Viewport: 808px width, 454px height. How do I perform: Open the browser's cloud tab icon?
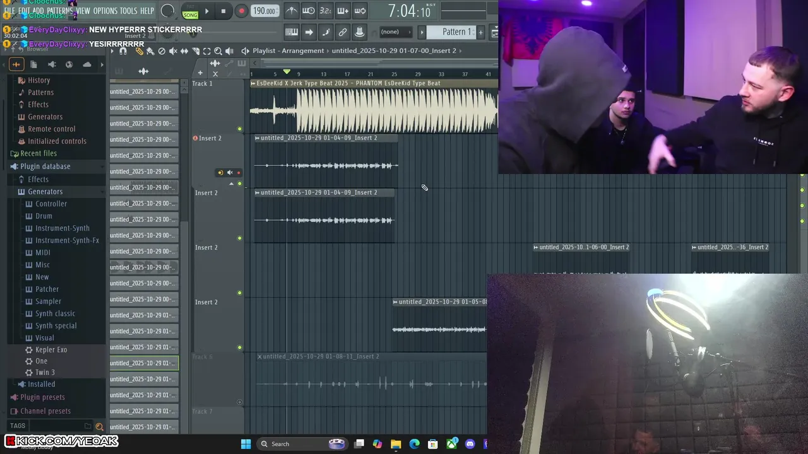(x=87, y=64)
